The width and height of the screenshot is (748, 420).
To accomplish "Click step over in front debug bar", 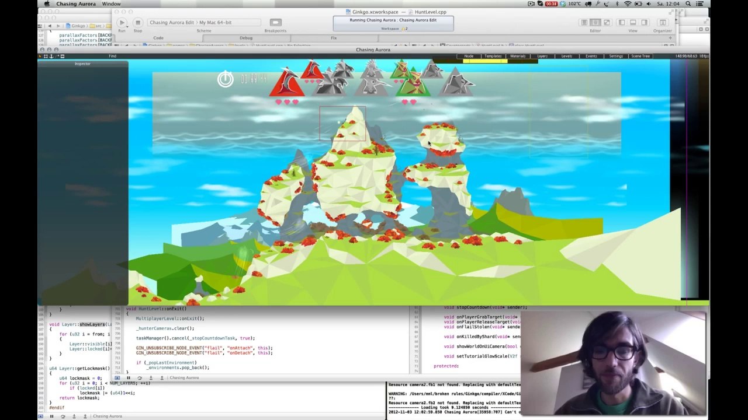I will 139,378.
